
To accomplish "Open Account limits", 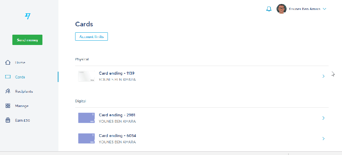I will pos(92,36).
